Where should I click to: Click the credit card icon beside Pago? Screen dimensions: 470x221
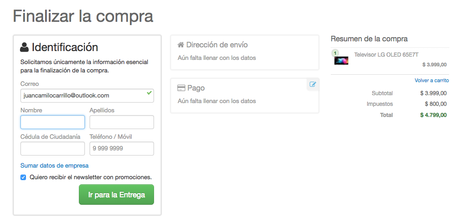(181, 88)
